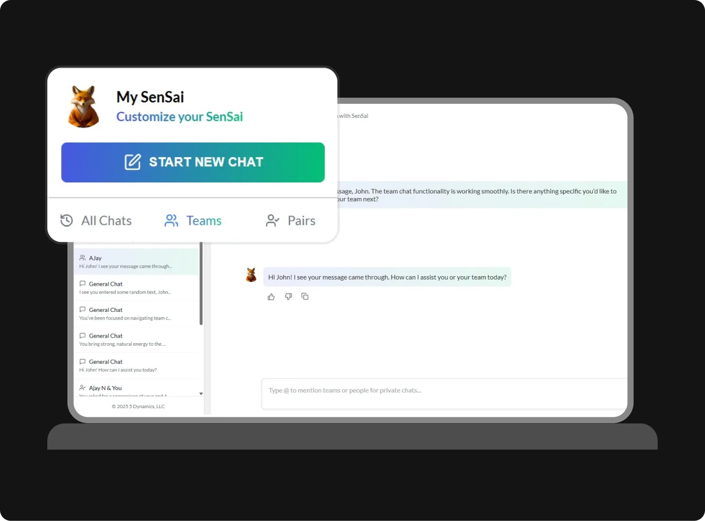Switch to the Pairs tab
Screen dimensions: 705x521
coord(301,220)
